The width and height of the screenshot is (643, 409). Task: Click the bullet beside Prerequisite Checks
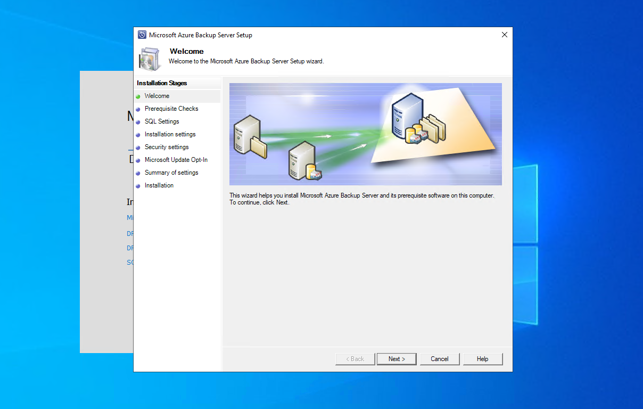tap(138, 109)
